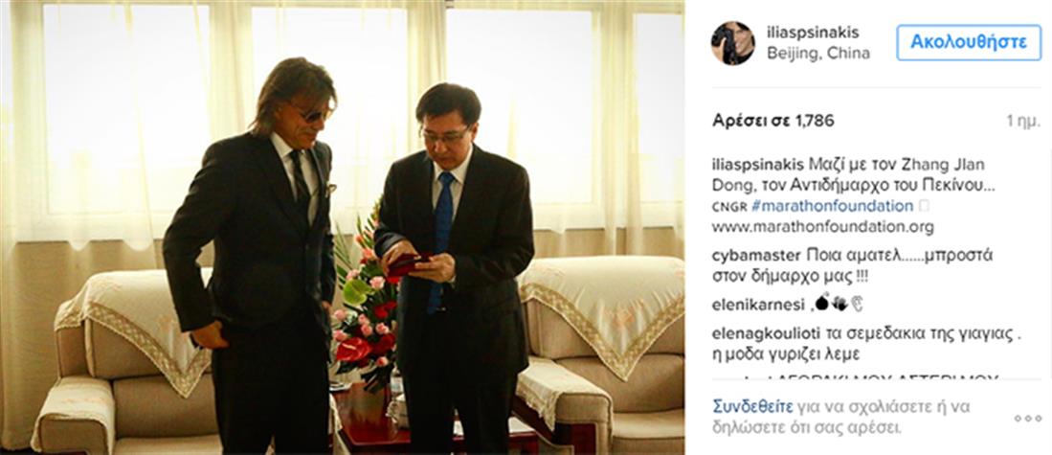The image size is (1052, 455).
Task: Click the photo of the two men
Action: (x=342, y=228)
